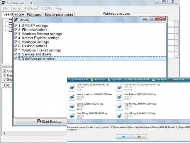190x143 pixels.
Task: Click the 'Move this file' toolbar action
Action: (98, 79)
